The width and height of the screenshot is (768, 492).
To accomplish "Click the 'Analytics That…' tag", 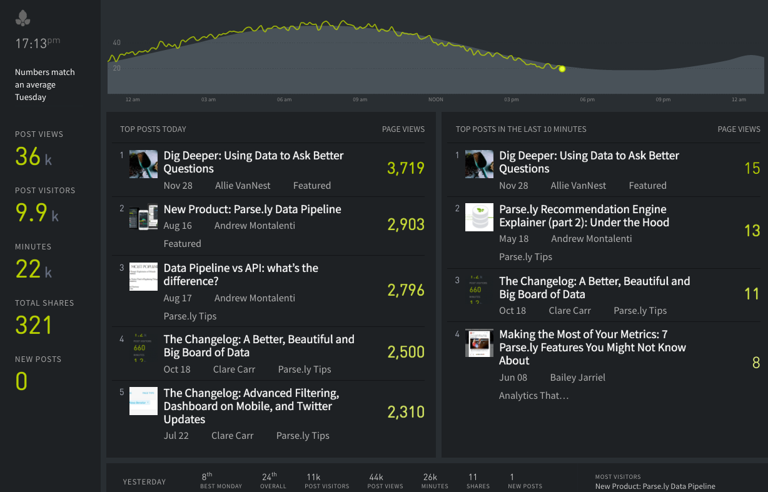I will [533, 396].
